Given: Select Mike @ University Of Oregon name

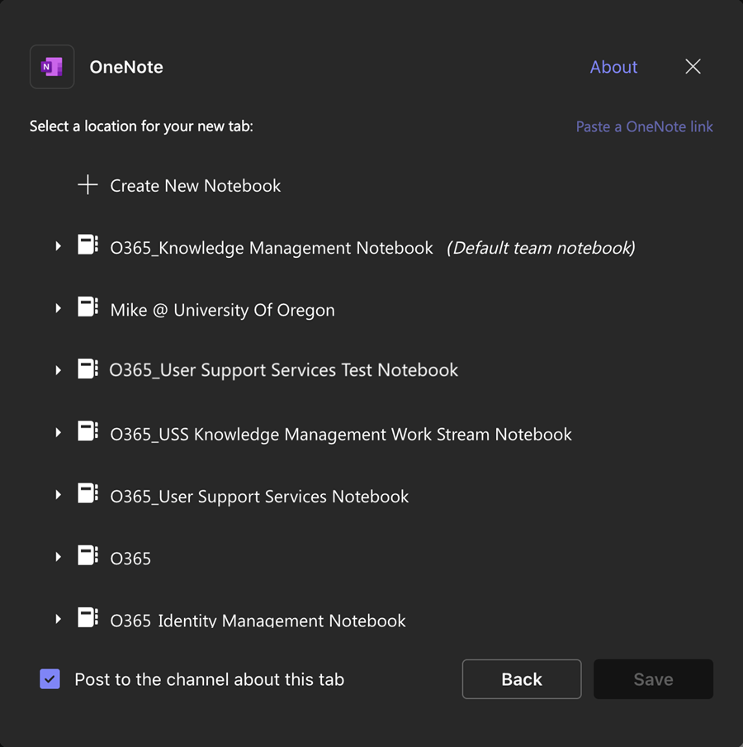Looking at the screenshot, I should [x=222, y=310].
